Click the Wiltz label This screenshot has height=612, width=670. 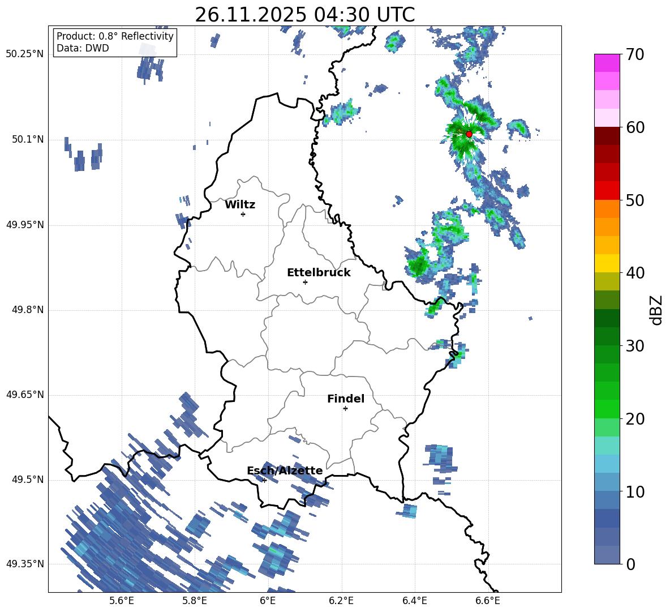pyautogui.click(x=240, y=205)
